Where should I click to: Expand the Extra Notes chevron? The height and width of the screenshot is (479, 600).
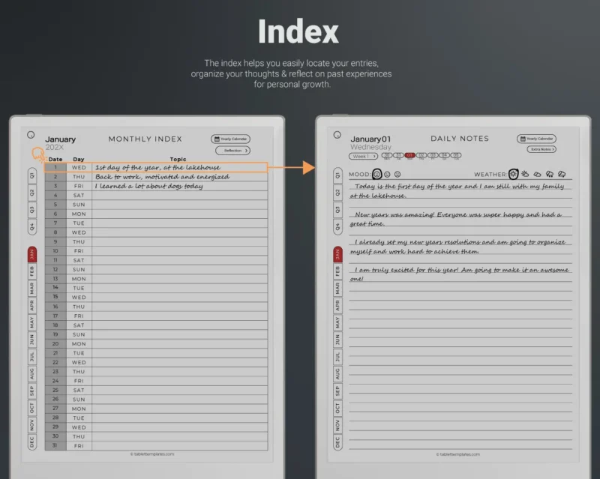[553, 149]
